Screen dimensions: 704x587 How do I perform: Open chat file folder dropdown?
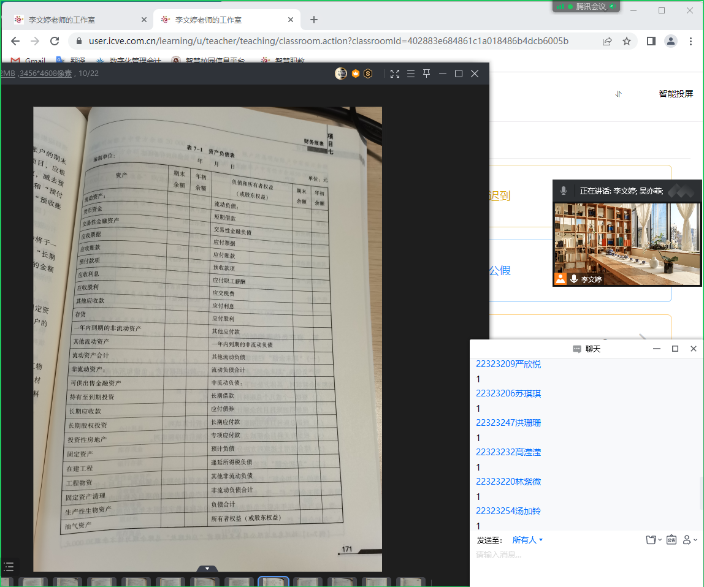(x=654, y=540)
